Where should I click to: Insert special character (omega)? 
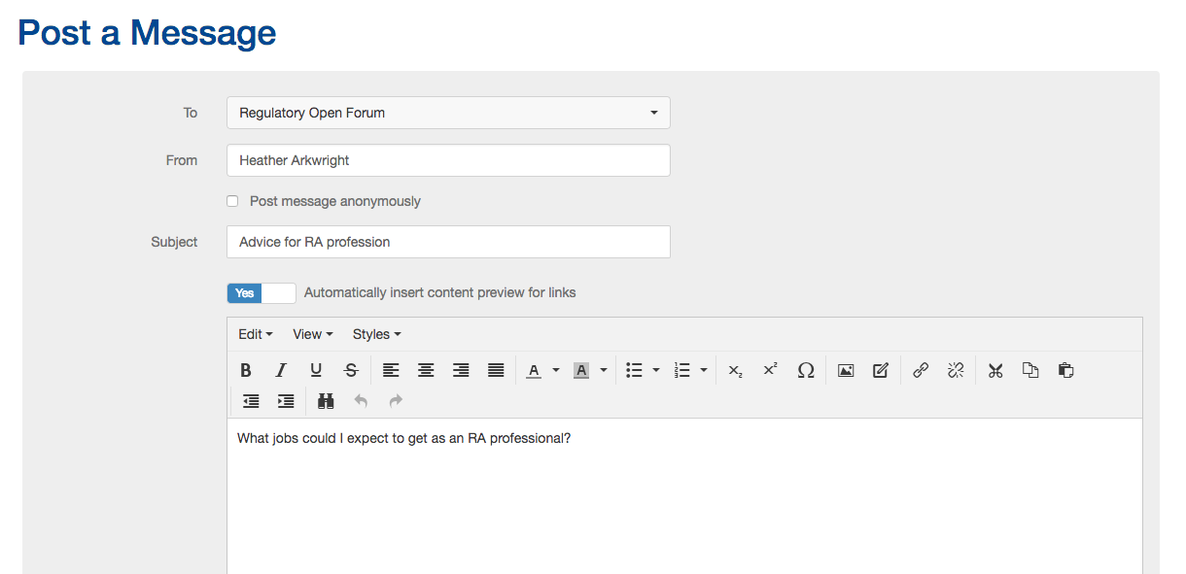coord(805,370)
